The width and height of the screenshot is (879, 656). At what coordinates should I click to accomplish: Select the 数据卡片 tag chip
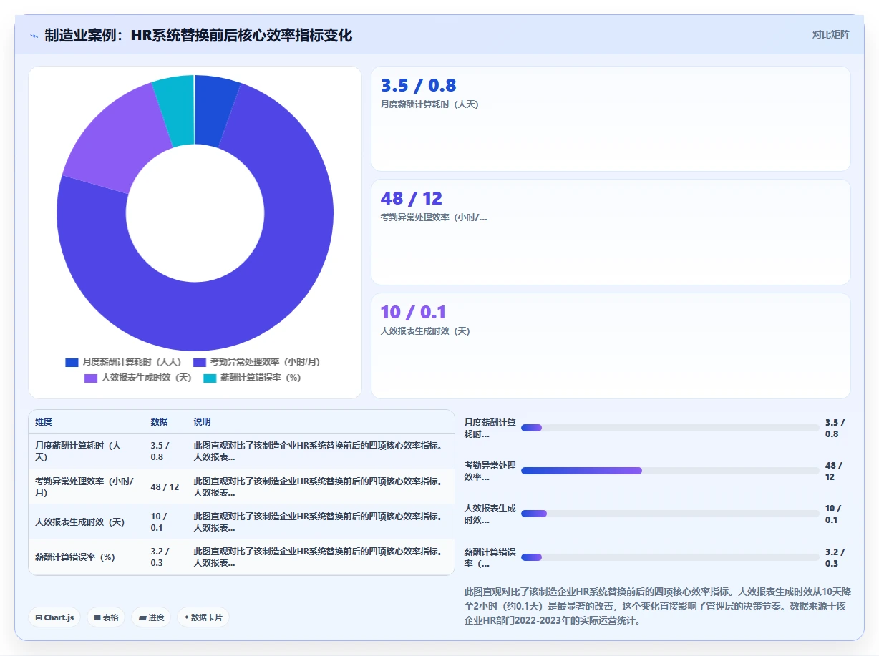coord(203,617)
